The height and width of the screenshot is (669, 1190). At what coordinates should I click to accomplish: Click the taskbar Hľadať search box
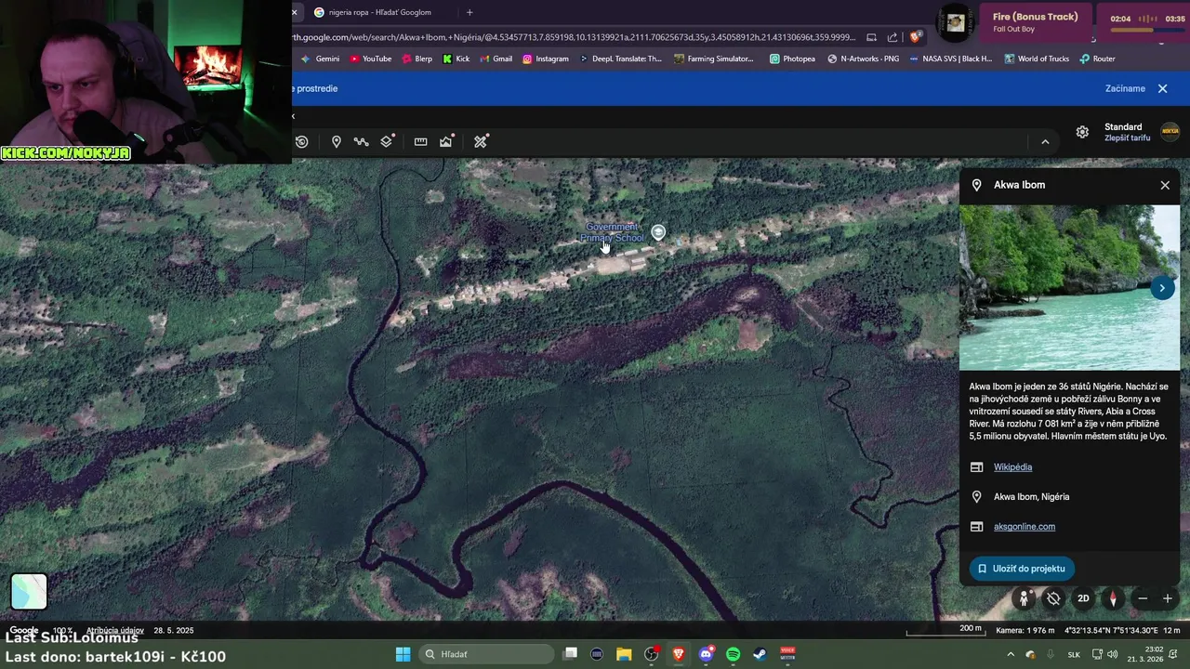click(484, 654)
